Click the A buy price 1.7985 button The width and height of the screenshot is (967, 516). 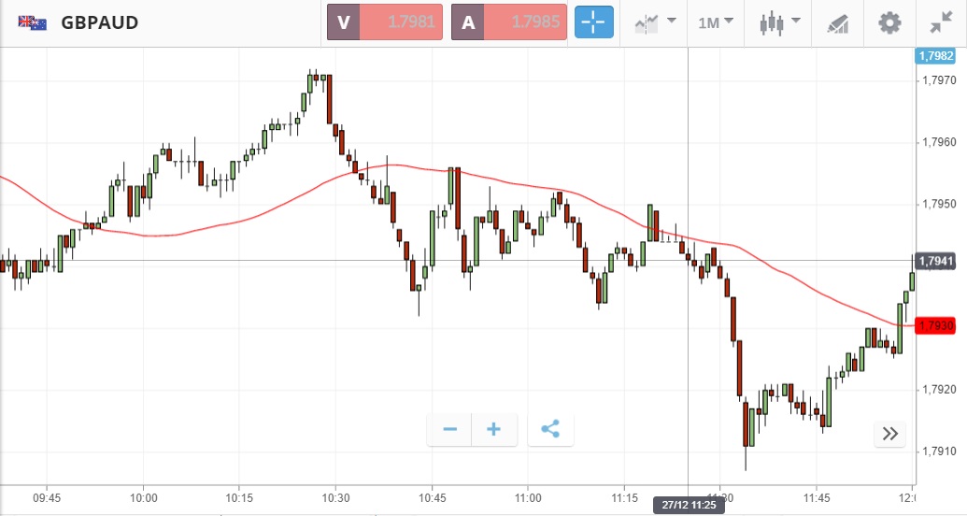click(x=508, y=22)
